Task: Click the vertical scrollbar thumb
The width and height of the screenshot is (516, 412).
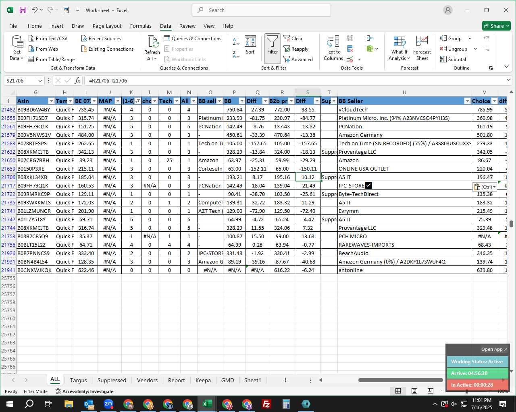Action: [x=511, y=224]
